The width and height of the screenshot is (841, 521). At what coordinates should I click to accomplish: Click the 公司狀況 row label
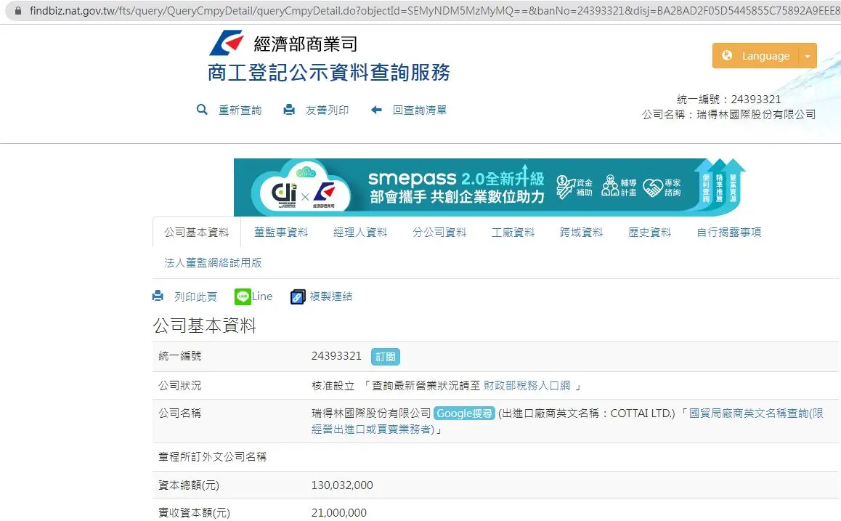179,385
